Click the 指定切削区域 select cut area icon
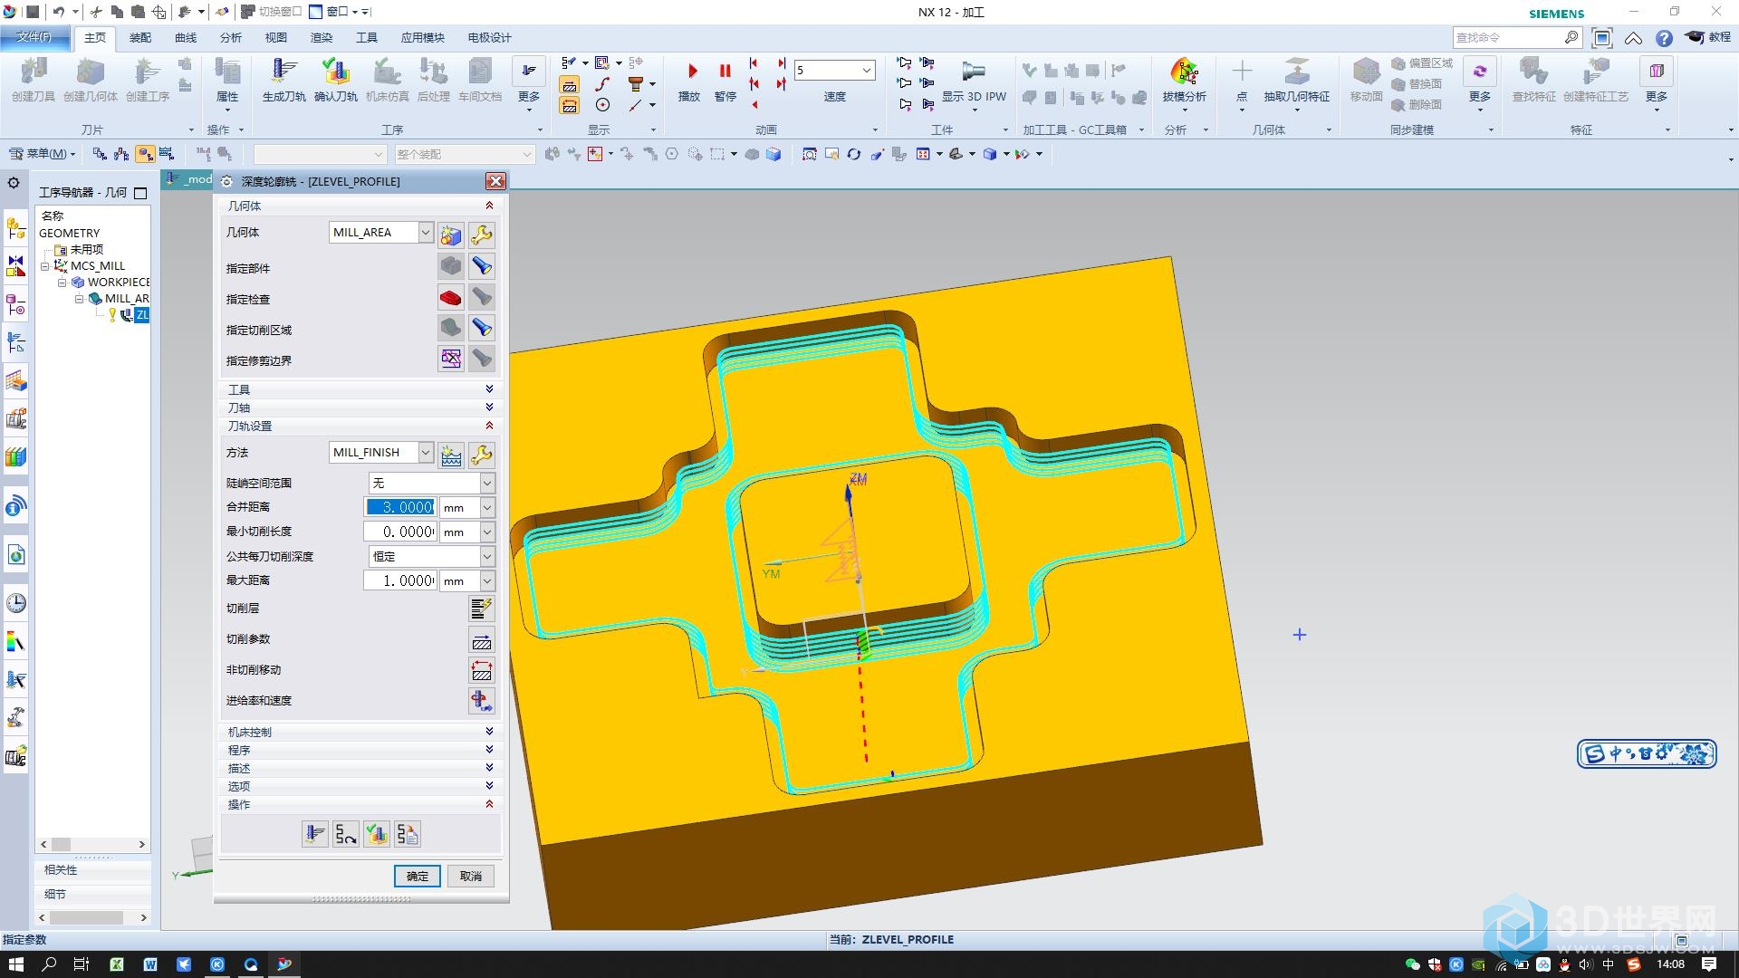The image size is (1739, 978). point(451,329)
